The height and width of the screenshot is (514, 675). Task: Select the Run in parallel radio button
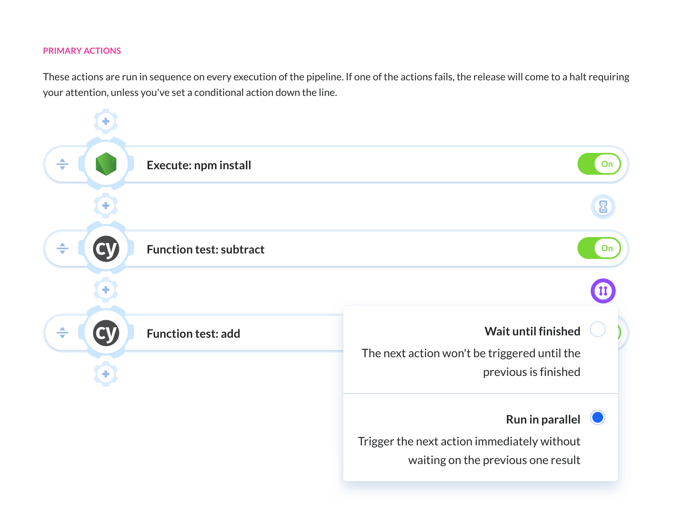point(598,417)
